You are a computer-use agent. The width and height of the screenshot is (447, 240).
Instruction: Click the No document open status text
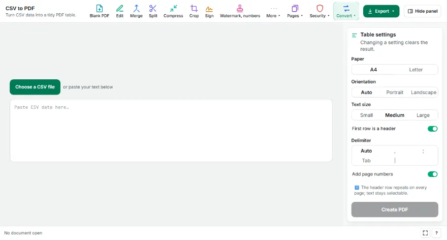coord(23,233)
